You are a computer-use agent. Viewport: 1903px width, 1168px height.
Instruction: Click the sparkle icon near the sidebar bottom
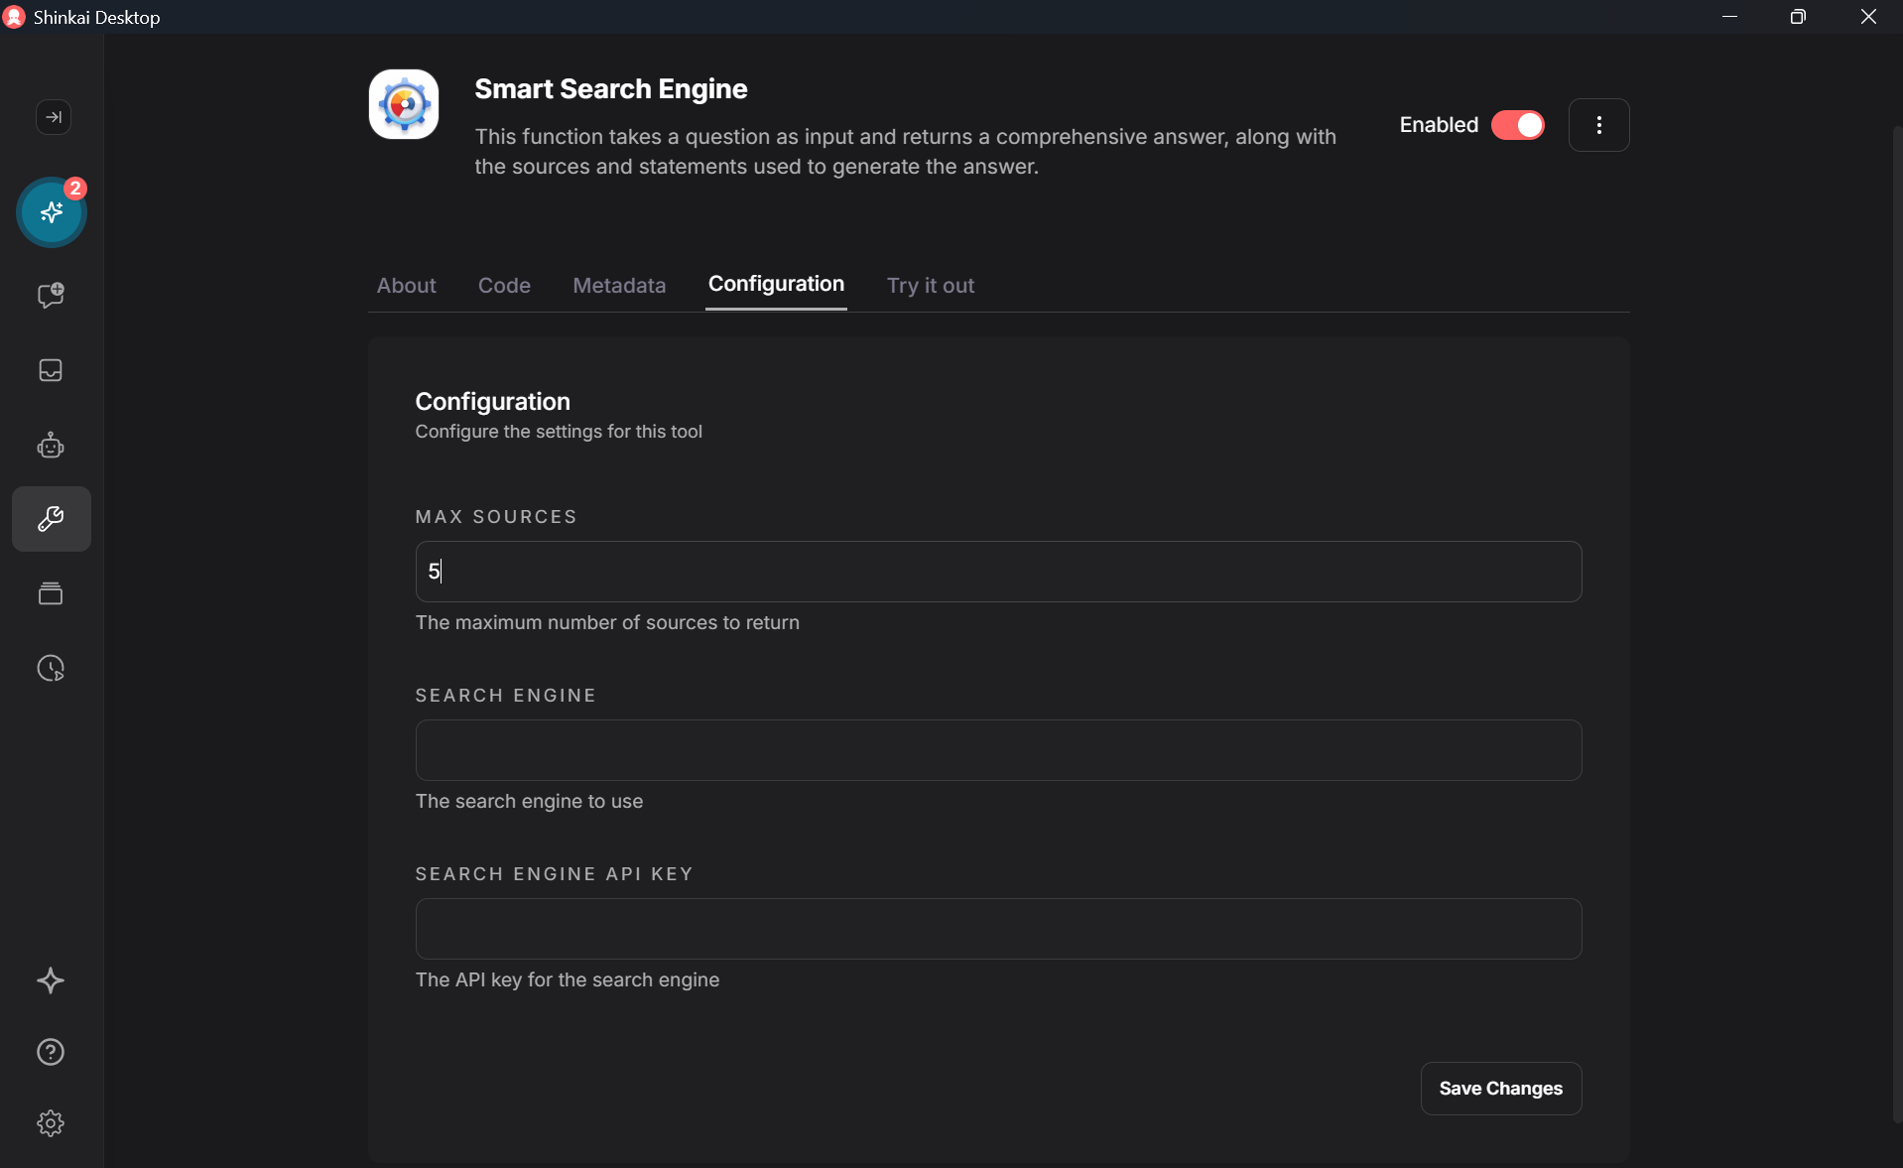click(x=50, y=981)
